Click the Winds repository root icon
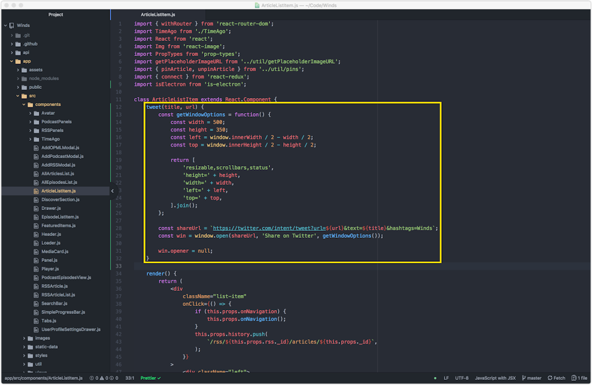Viewport: 592px width, 385px height. click(12, 26)
